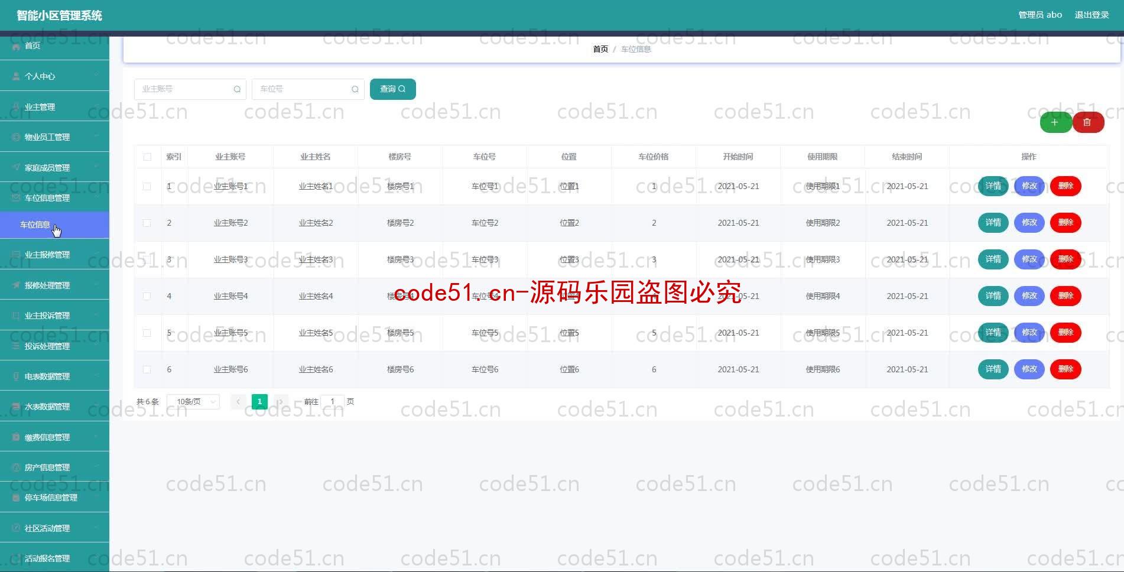Click 详情 for row 业主账号6
The height and width of the screenshot is (572, 1124).
(x=993, y=369)
